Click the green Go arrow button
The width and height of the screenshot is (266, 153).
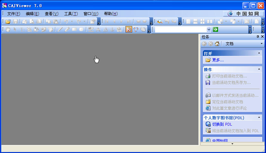[x=216, y=30]
